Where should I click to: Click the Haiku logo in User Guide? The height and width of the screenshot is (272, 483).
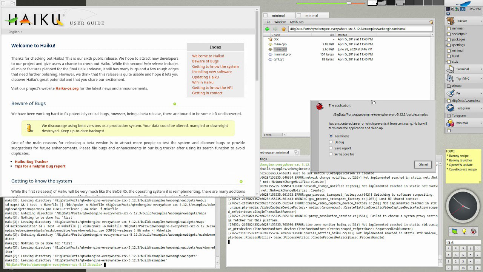(x=34, y=19)
